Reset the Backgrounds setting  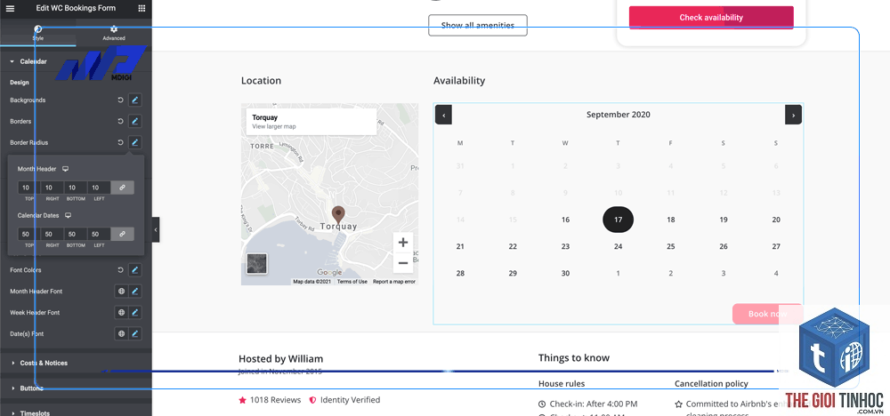tap(120, 100)
